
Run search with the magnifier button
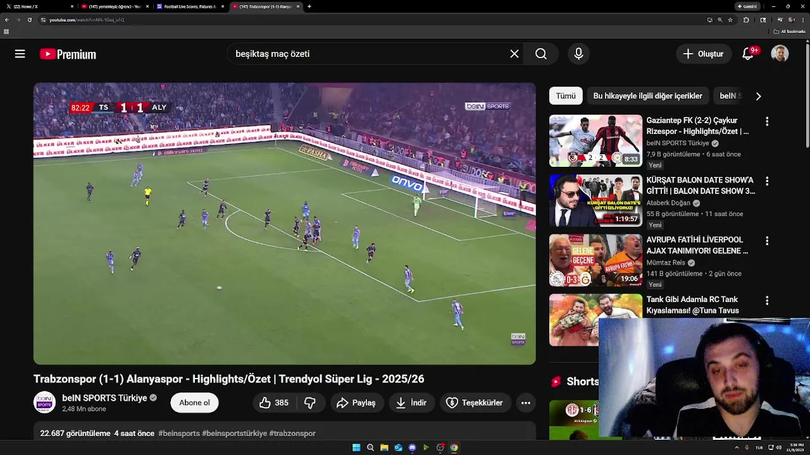click(x=541, y=54)
